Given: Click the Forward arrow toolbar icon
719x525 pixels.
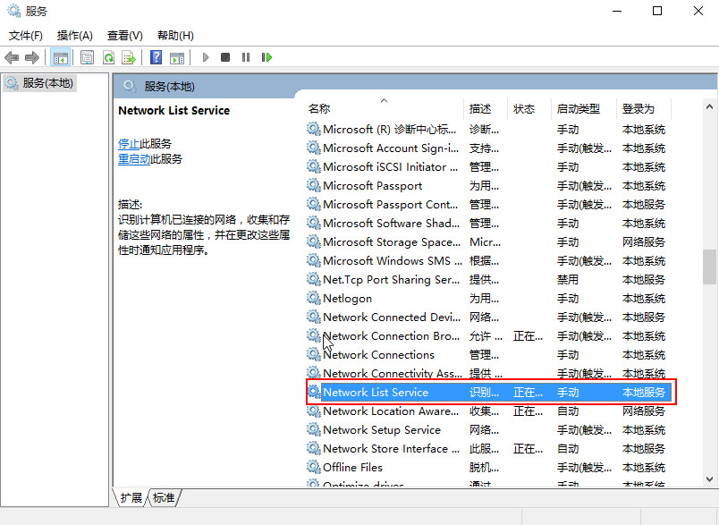Looking at the screenshot, I should [31, 57].
